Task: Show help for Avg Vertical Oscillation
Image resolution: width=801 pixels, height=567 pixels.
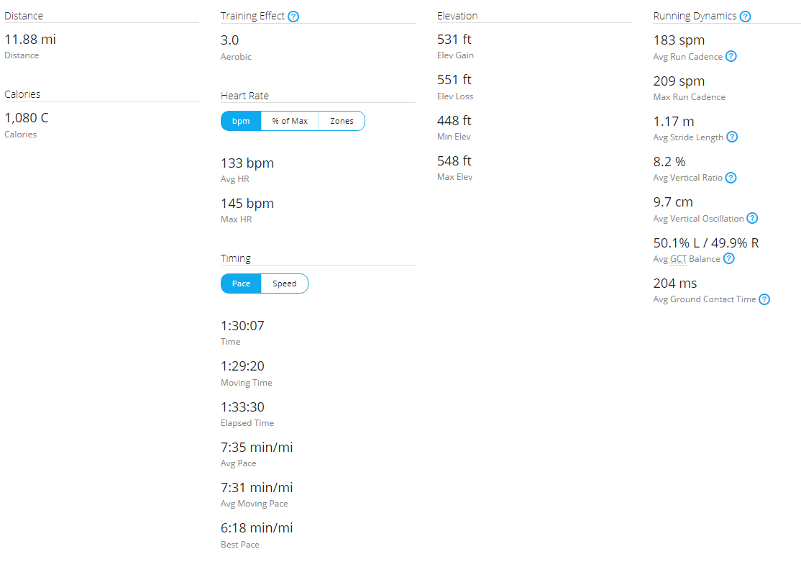Action: click(x=752, y=218)
